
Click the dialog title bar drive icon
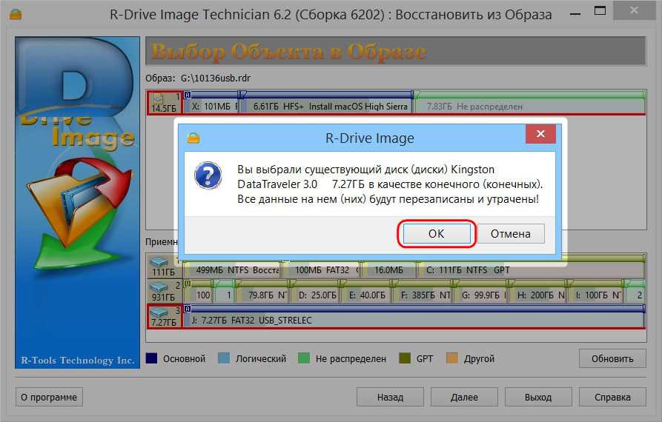pyautogui.click(x=193, y=138)
